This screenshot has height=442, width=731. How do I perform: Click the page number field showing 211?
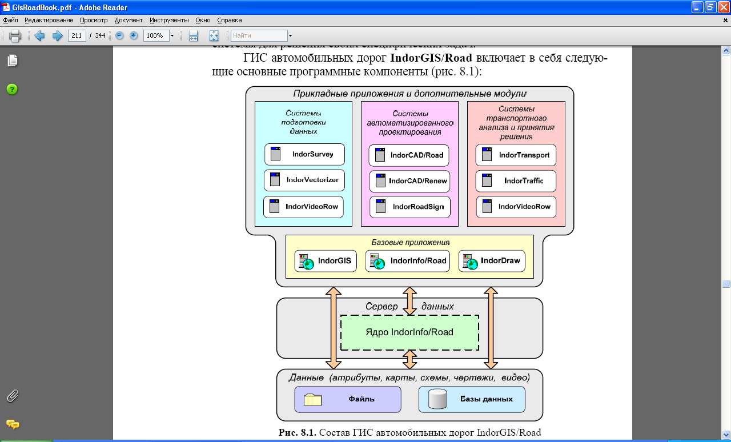click(x=77, y=35)
